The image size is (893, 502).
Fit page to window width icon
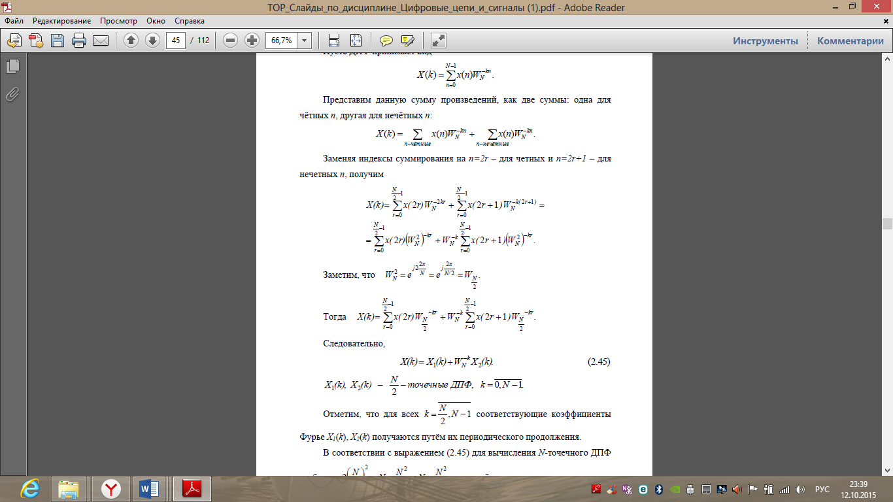click(x=334, y=41)
